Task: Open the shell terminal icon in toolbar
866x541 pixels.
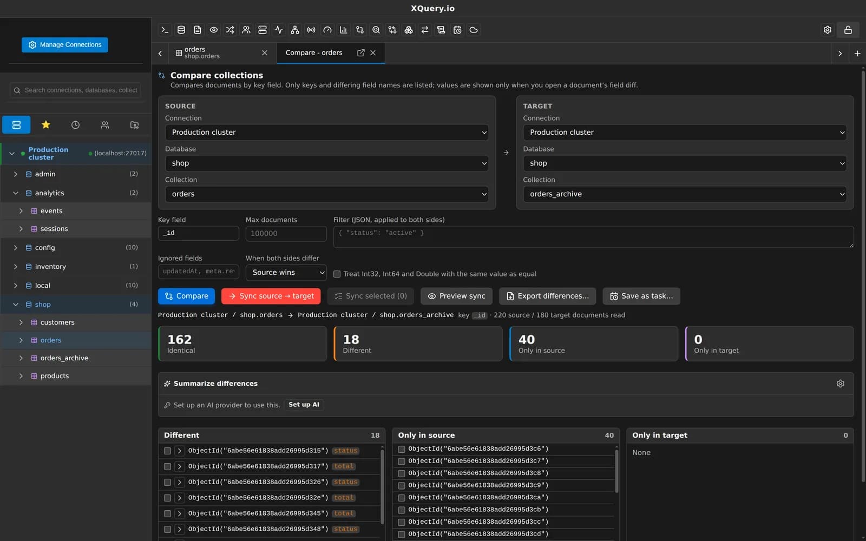Action: click(165, 30)
